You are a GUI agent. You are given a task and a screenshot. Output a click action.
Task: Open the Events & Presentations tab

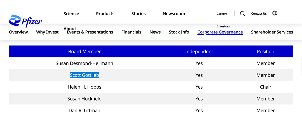(x=90, y=32)
